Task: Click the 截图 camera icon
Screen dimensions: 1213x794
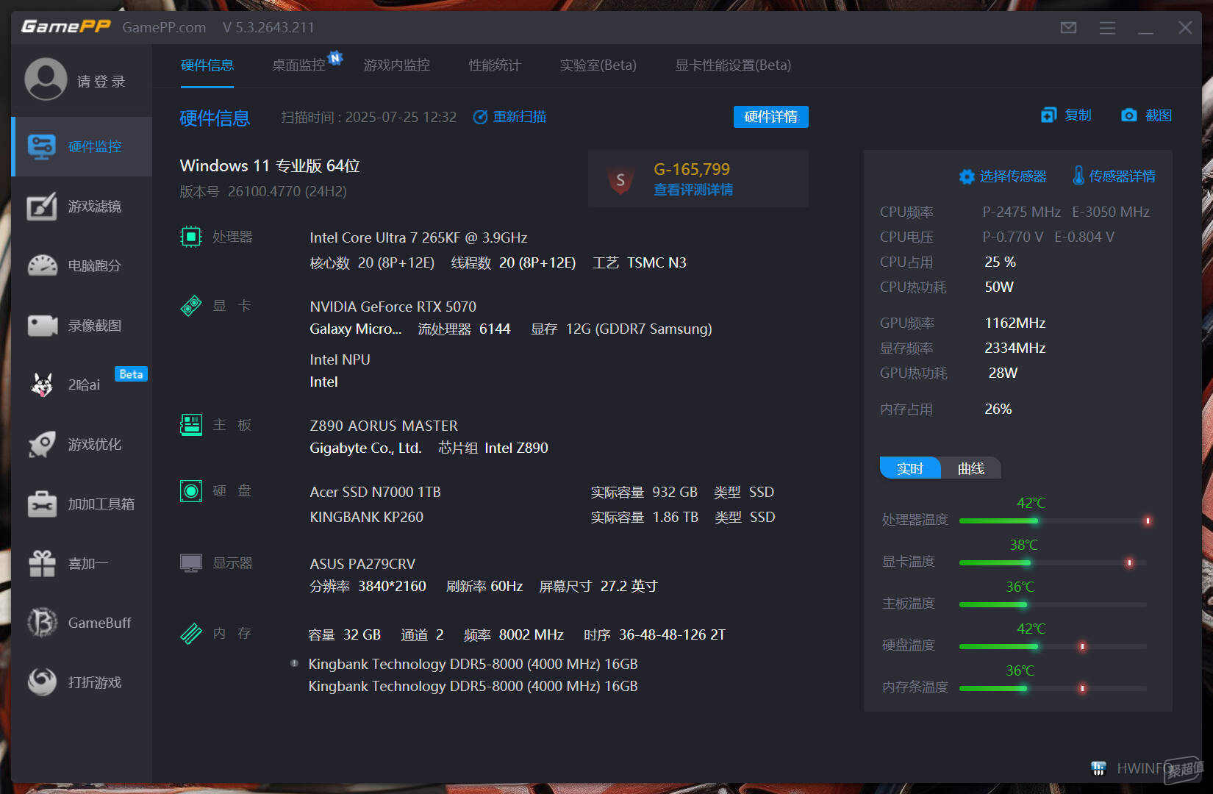Action: click(x=1129, y=115)
